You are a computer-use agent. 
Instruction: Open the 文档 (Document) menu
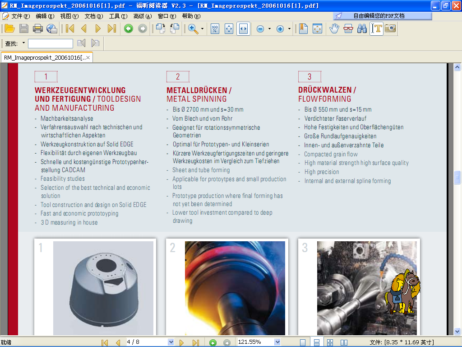pyautogui.click(x=94, y=16)
